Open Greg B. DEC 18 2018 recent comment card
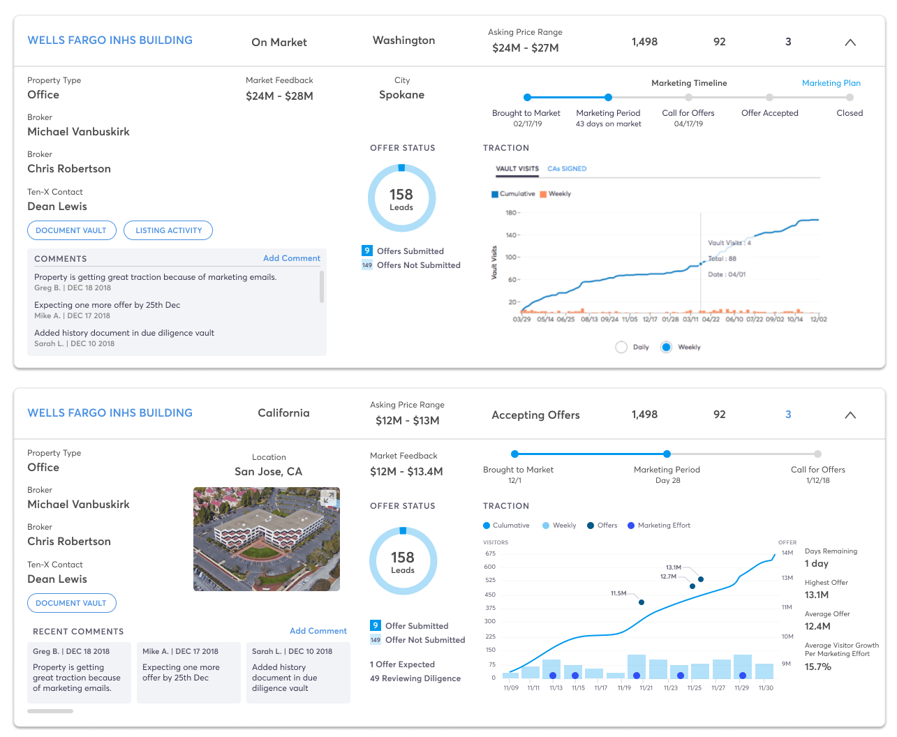Image resolution: width=897 pixels, height=737 pixels. (79, 673)
